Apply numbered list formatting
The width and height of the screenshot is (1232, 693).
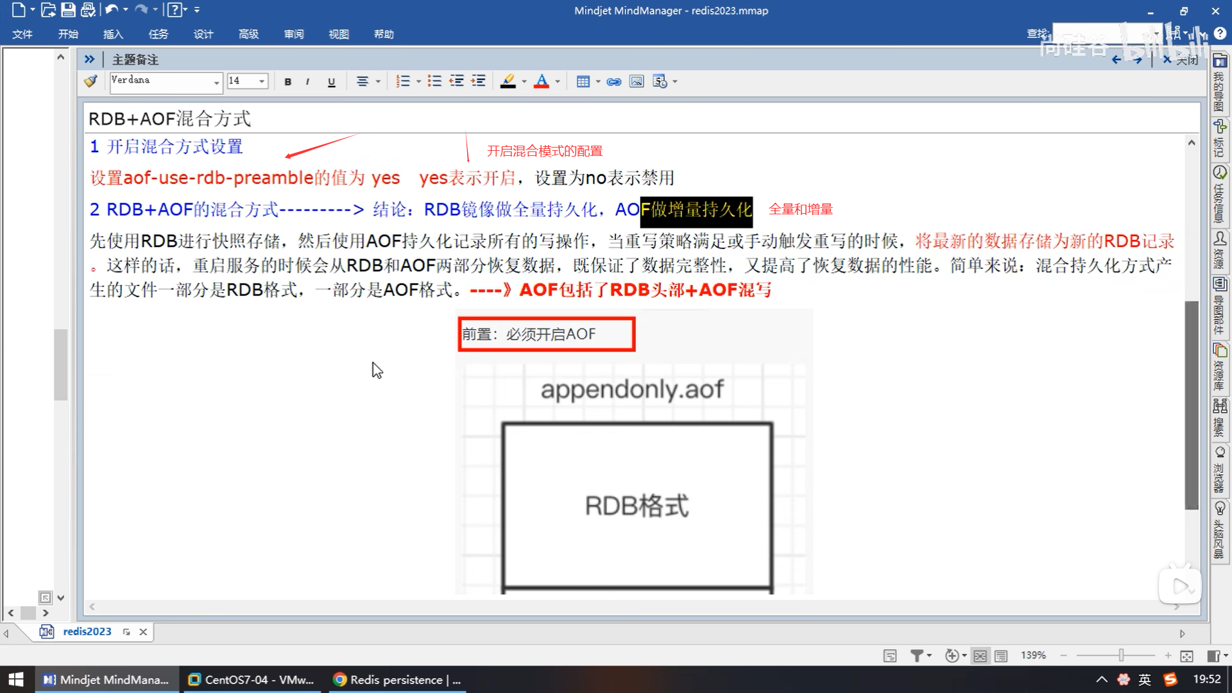[403, 81]
